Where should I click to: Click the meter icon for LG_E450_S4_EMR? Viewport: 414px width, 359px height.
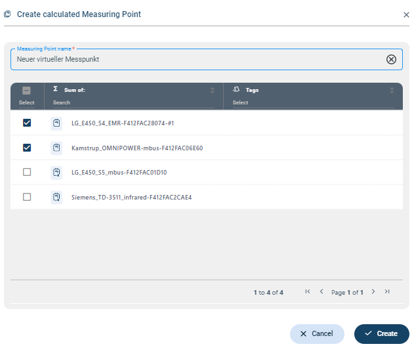[56, 123]
